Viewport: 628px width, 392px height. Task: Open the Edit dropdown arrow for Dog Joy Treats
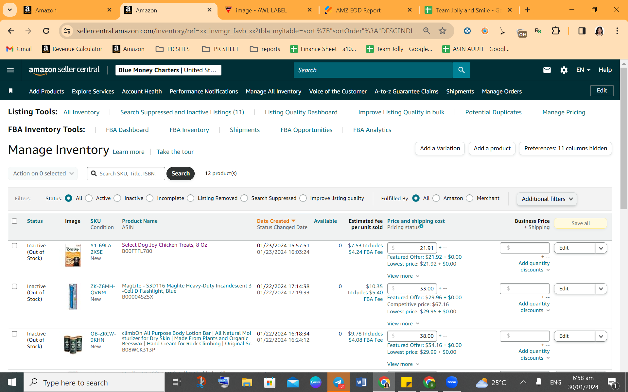(x=601, y=248)
